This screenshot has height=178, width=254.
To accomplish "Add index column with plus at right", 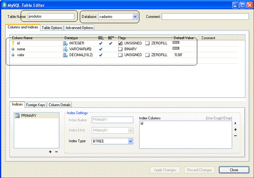I will 235,129.
